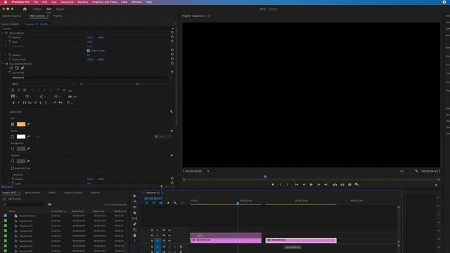Add a marker in the timeline
The image size is (450, 253).
[168, 203]
